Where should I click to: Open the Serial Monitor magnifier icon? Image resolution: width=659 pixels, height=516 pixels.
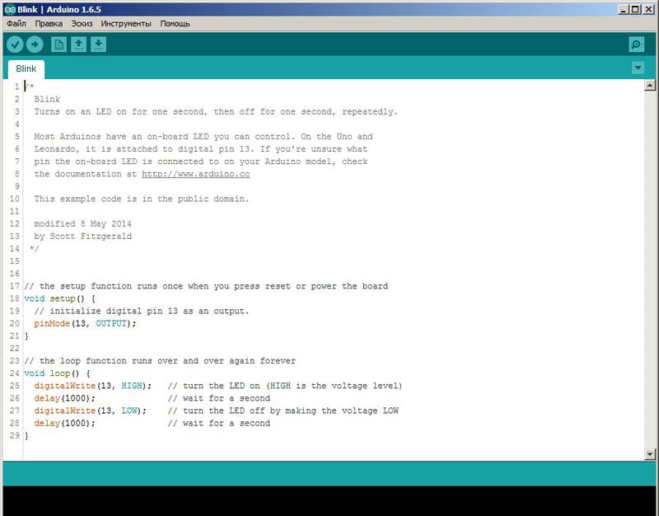(636, 45)
